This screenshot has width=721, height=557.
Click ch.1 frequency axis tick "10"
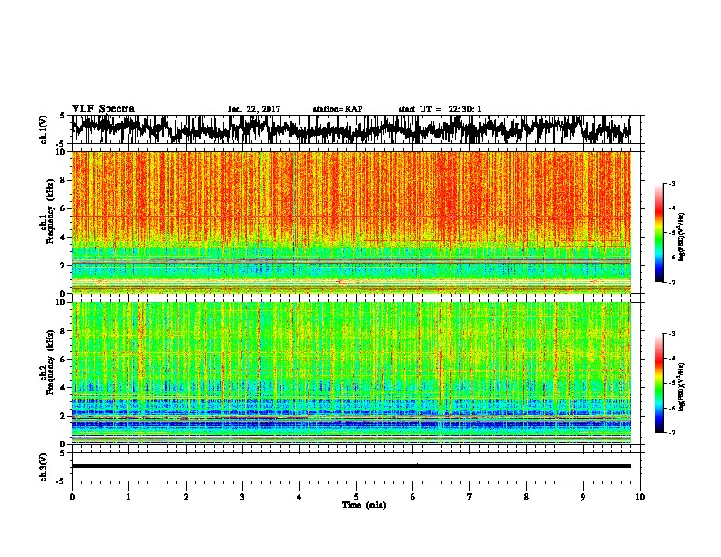click(x=61, y=152)
